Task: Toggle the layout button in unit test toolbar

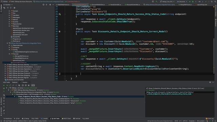Action: point(33,85)
